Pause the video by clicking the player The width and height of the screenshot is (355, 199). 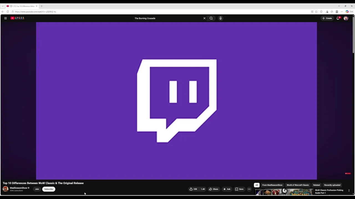176,101
